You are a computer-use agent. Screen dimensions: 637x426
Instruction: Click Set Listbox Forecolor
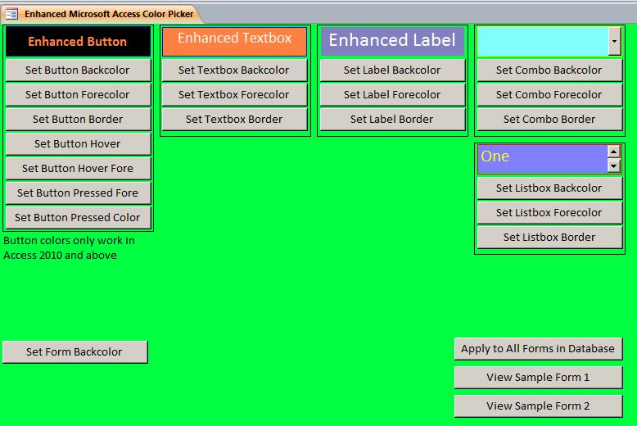(x=549, y=213)
